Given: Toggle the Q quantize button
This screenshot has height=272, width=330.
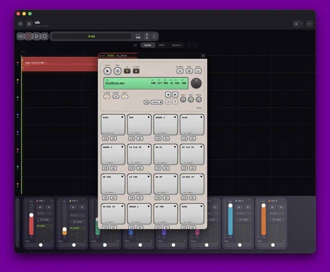Looking at the screenshot, I should click(x=127, y=71).
